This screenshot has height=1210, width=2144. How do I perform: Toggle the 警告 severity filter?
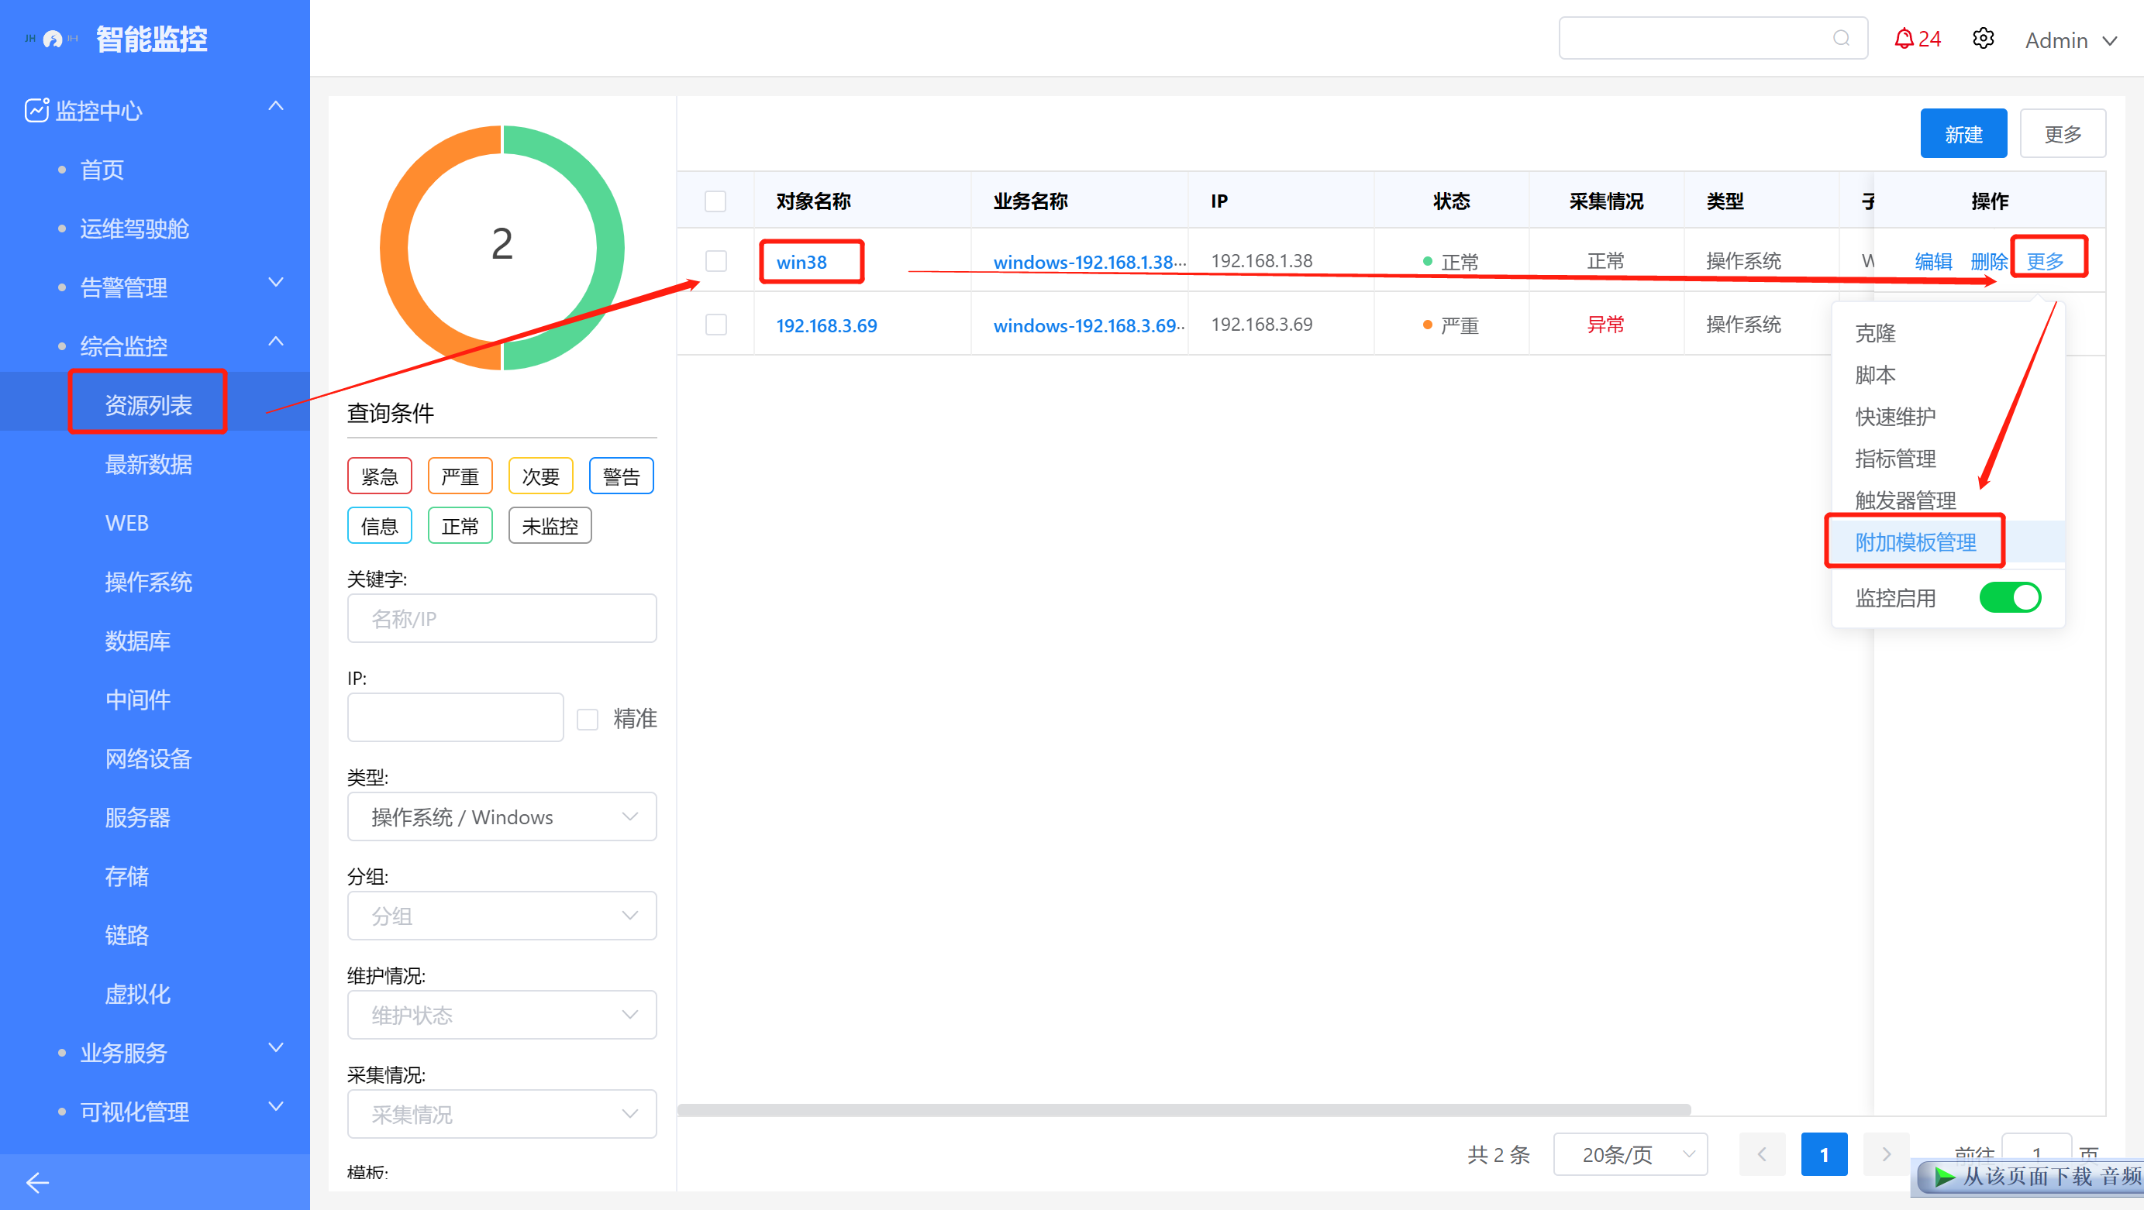pyautogui.click(x=622, y=476)
